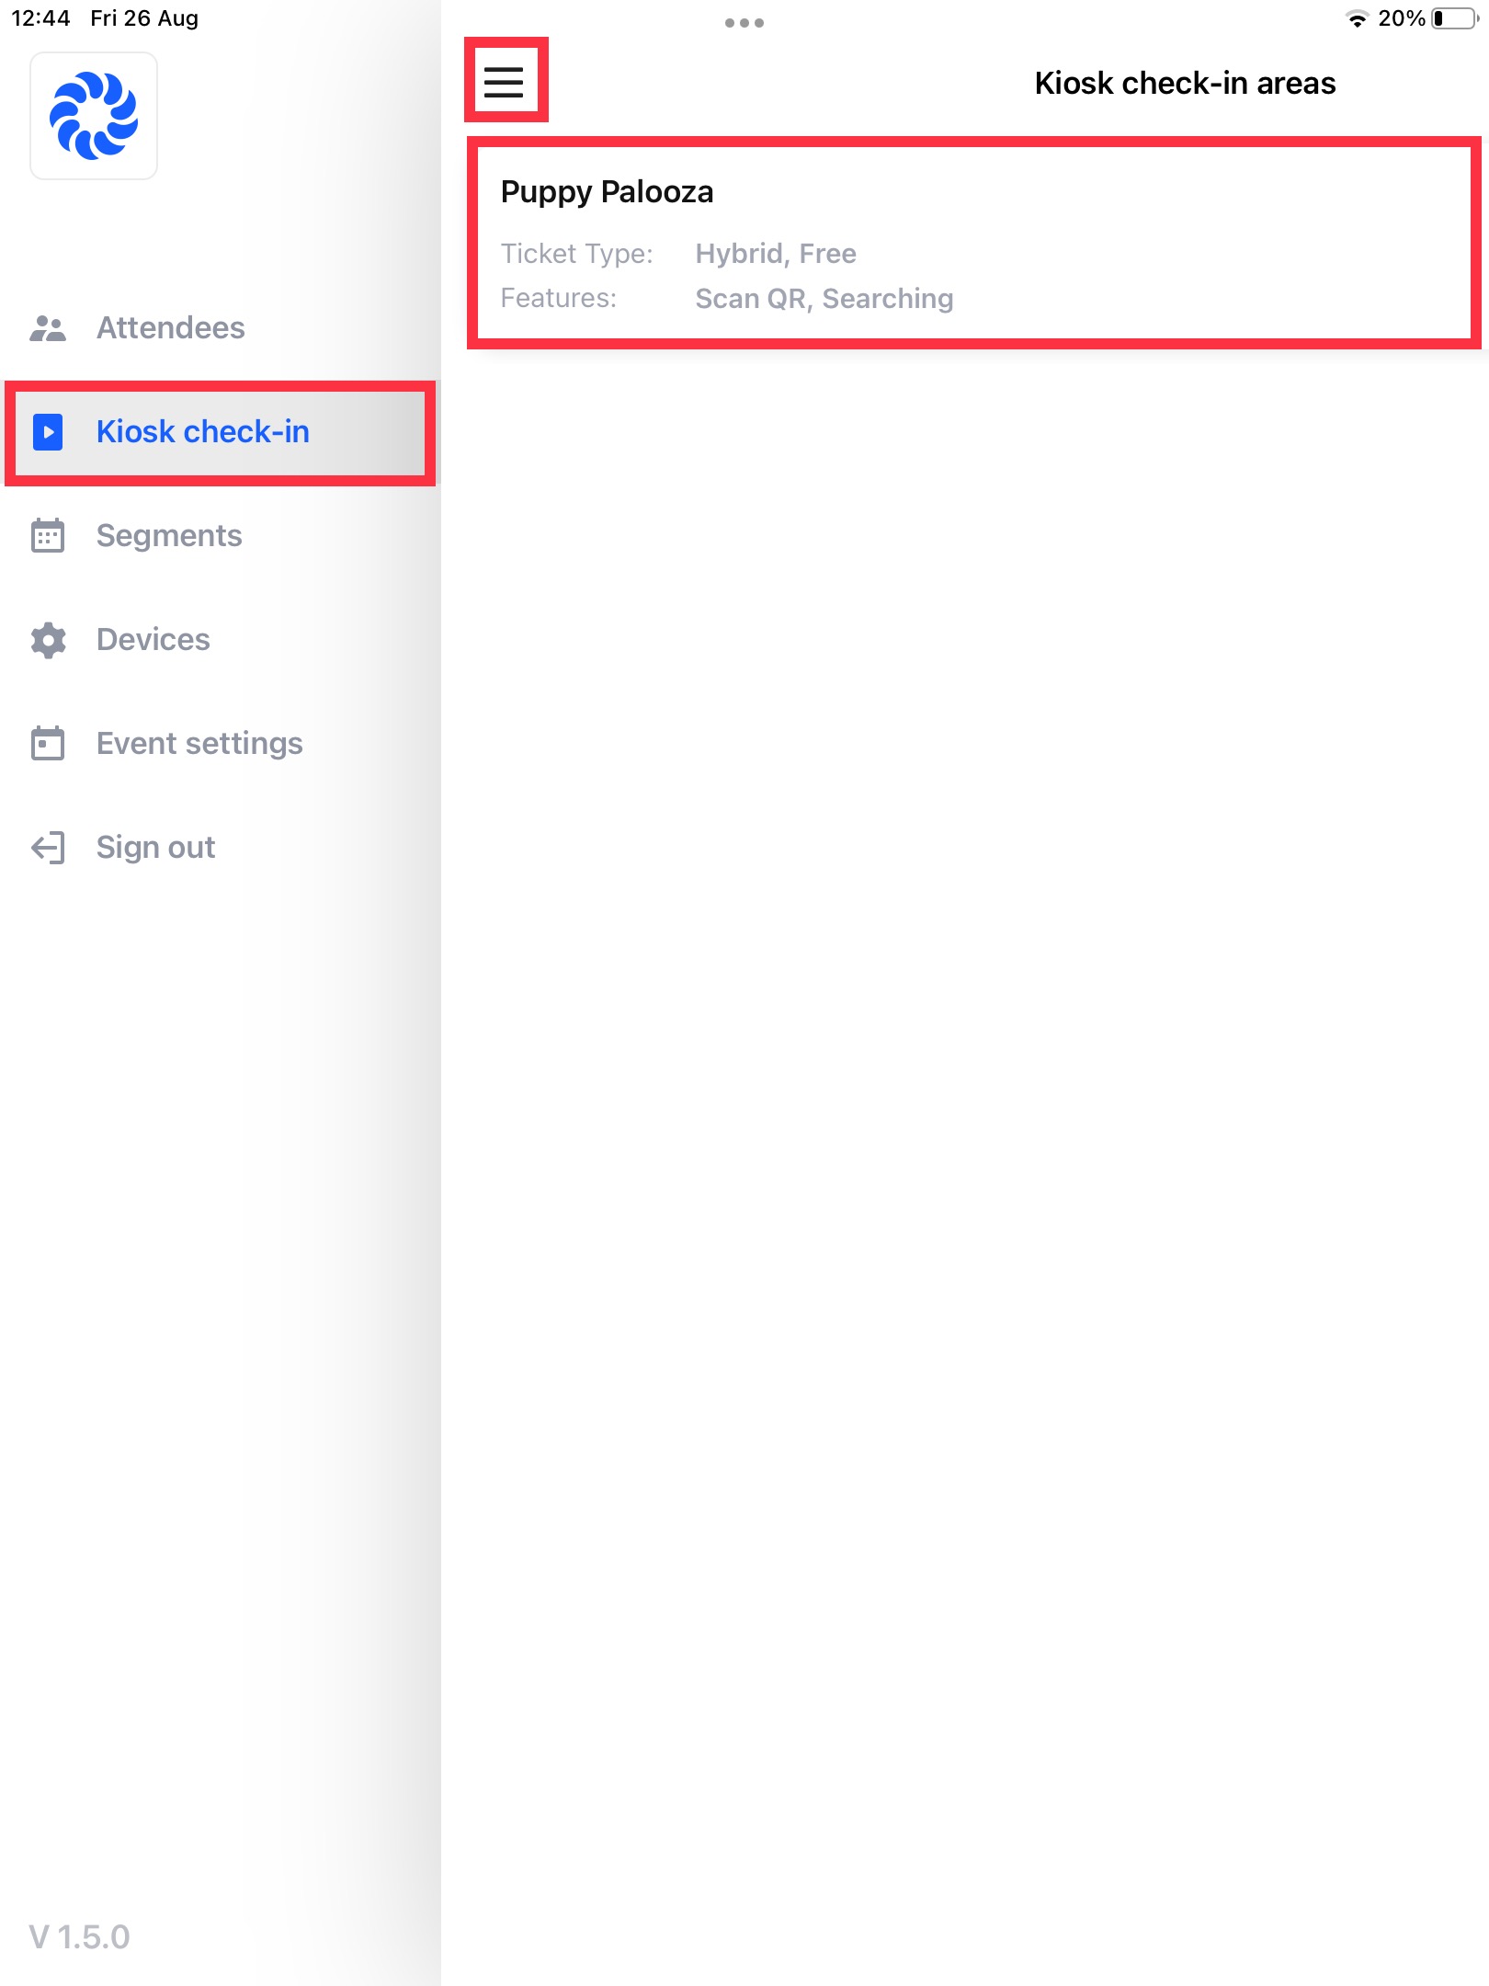Click the V 1.5.0 version label
The width and height of the screenshot is (1489, 1986).
coord(79,1937)
